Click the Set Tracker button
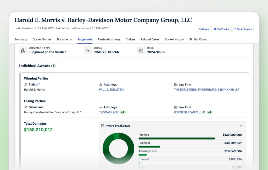This screenshot has width=268, height=170. [x=222, y=29]
